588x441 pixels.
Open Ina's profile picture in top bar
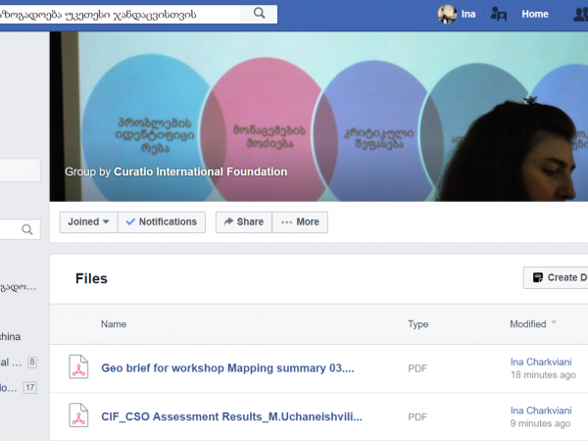pyautogui.click(x=447, y=15)
